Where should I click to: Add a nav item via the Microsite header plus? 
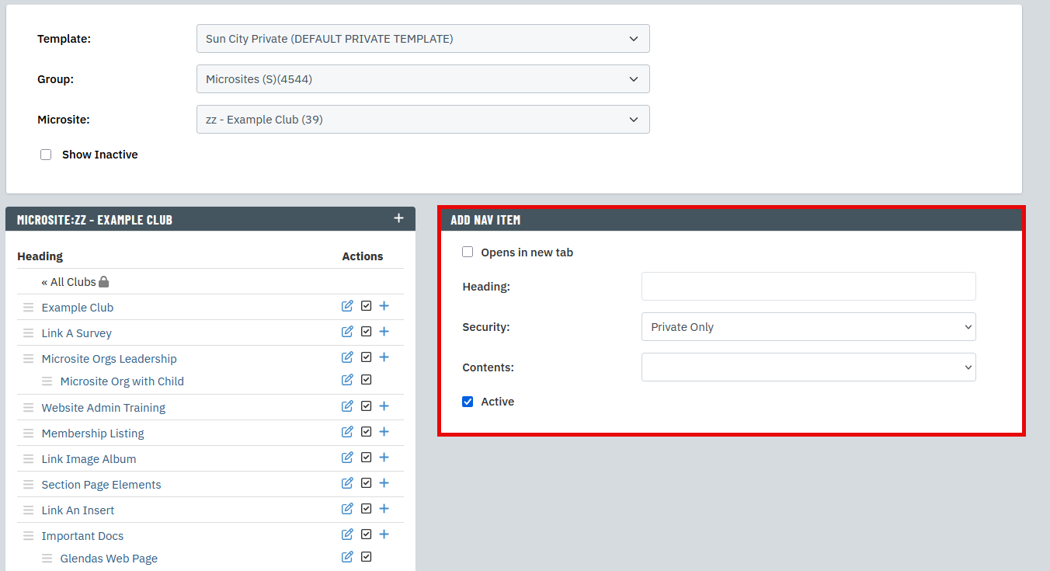pyautogui.click(x=398, y=218)
